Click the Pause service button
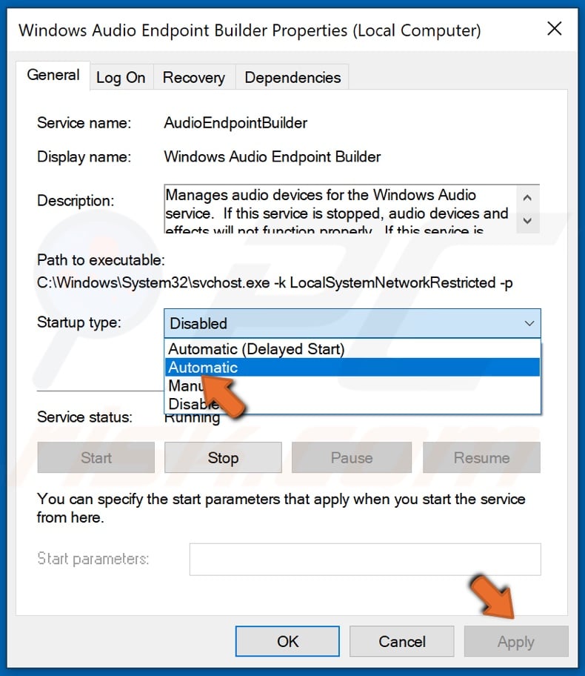The height and width of the screenshot is (676, 585). tap(351, 457)
